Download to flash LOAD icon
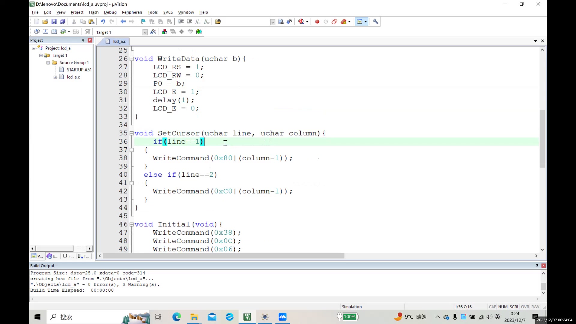Screen dimensions: 576x324 88,31
